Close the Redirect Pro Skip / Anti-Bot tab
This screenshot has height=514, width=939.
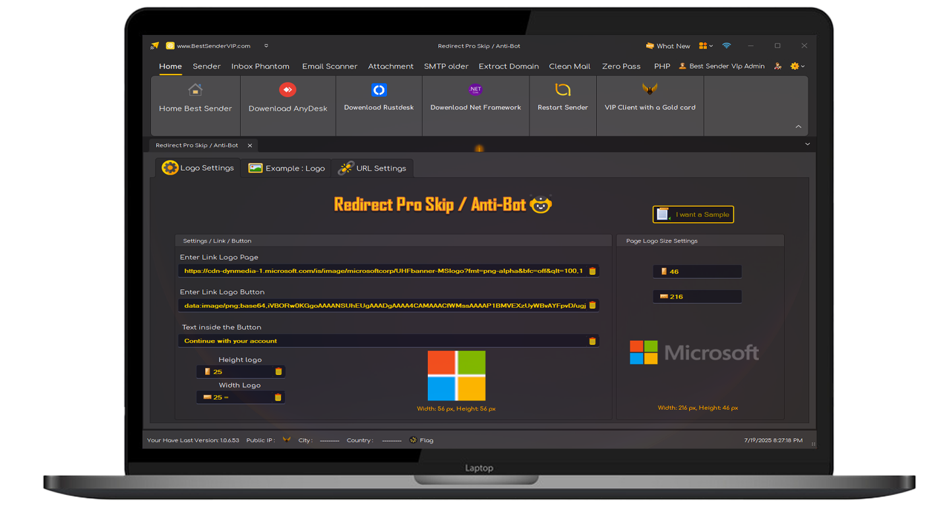pyautogui.click(x=250, y=146)
